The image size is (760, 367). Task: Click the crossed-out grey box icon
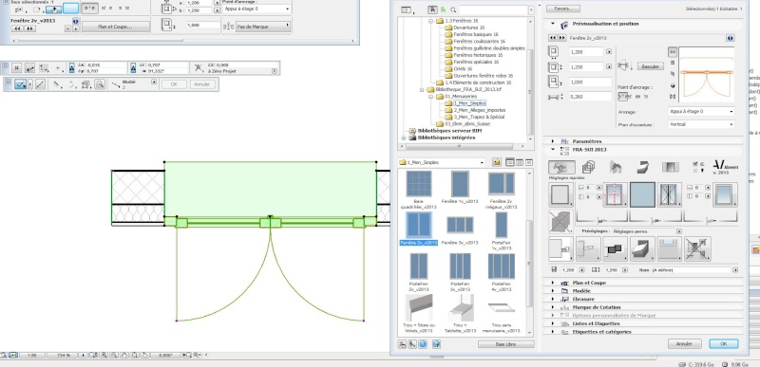560,222
